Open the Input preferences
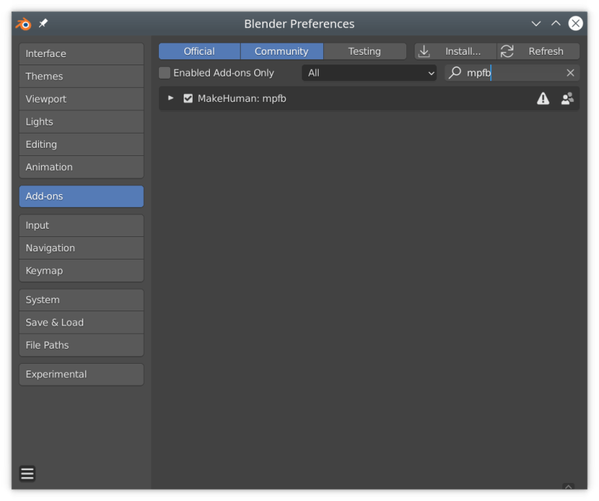599x501 pixels. 82,225
